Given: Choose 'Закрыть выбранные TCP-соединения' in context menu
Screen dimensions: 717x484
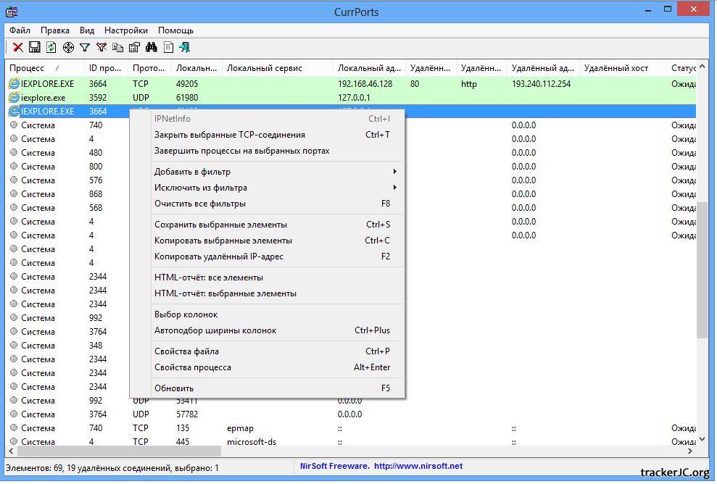Looking at the screenshot, I should [x=230, y=135].
